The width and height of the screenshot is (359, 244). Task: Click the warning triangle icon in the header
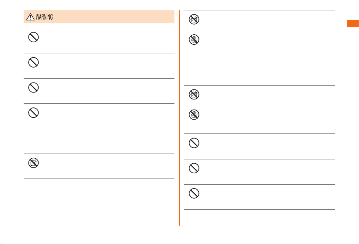(31, 17)
